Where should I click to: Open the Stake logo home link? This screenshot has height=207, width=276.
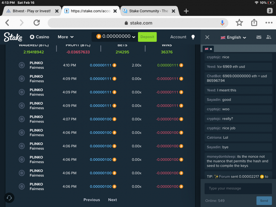(x=13, y=37)
